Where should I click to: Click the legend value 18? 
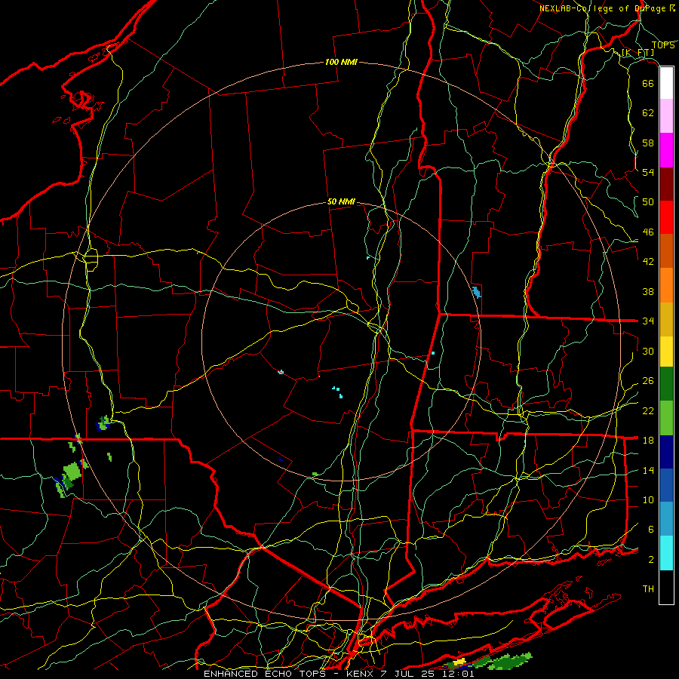coord(648,441)
